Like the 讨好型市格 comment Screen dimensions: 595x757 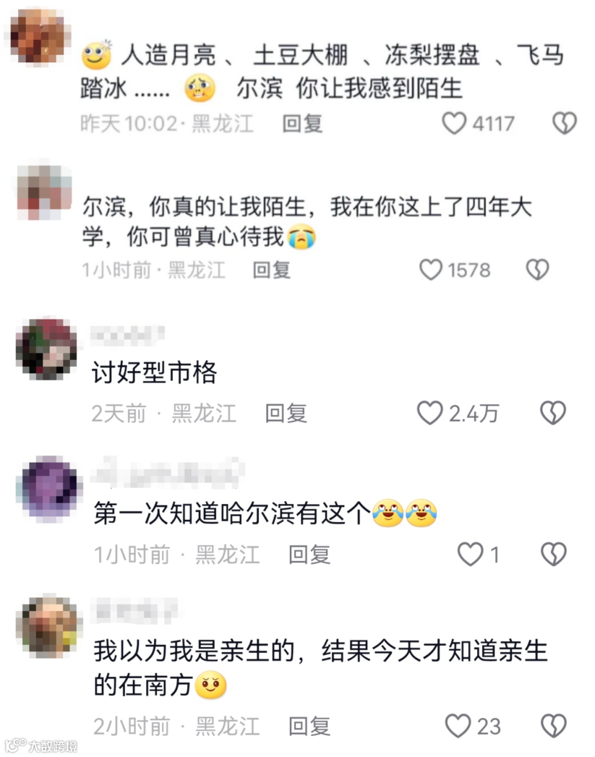429,413
